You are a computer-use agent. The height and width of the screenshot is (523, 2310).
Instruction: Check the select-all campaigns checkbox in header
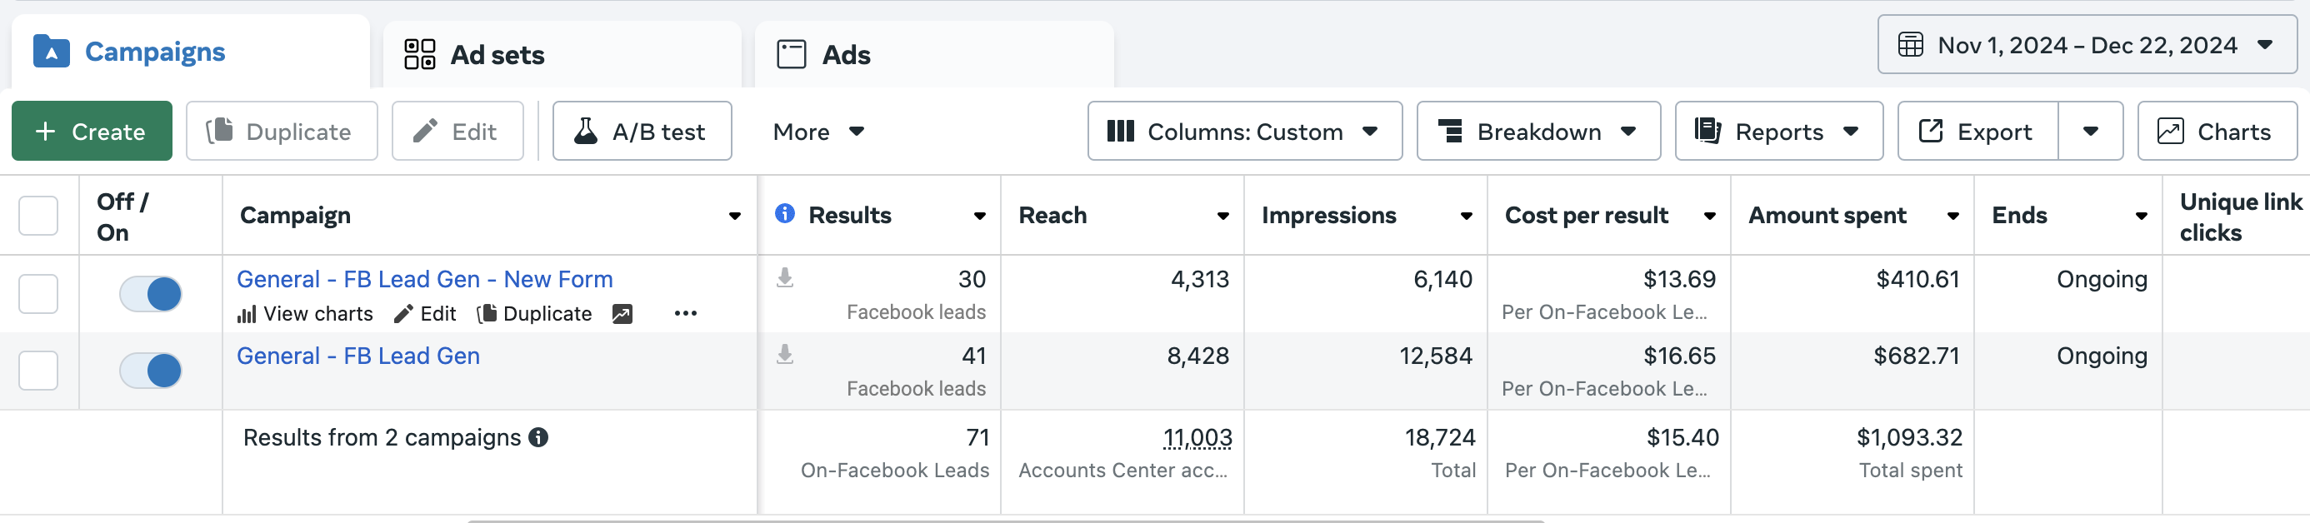tap(38, 216)
